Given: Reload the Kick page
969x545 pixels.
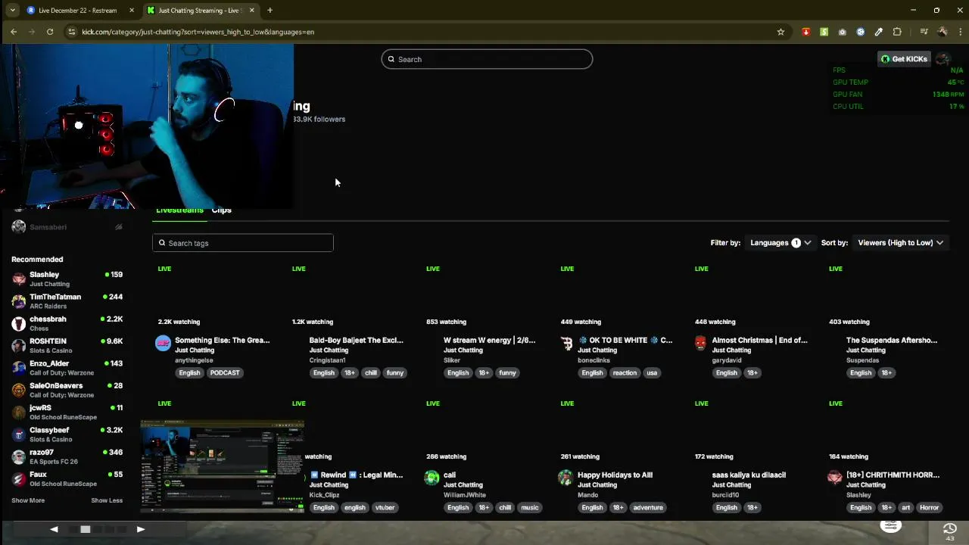Looking at the screenshot, I should point(50,32).
